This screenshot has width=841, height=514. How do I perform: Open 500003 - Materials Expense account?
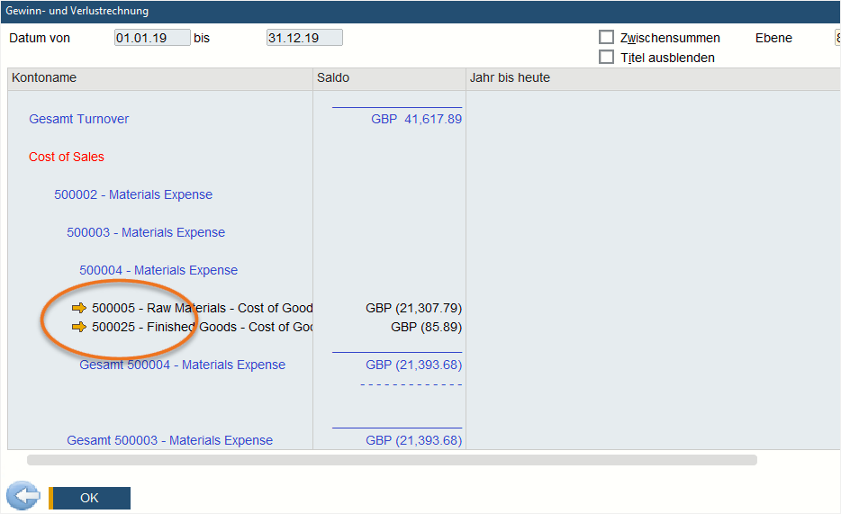(146, 232)
